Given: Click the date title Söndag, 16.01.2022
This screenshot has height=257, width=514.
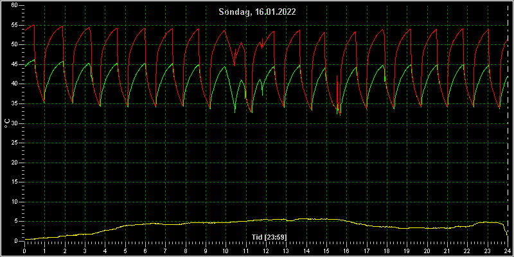Looking at the screenshot, I should click(x=258, y=12).
